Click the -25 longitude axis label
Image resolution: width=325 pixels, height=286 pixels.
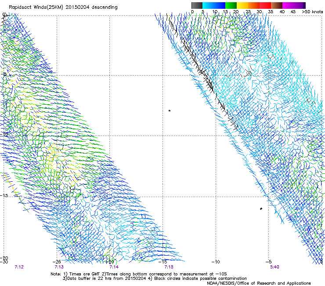pos(57,262)
